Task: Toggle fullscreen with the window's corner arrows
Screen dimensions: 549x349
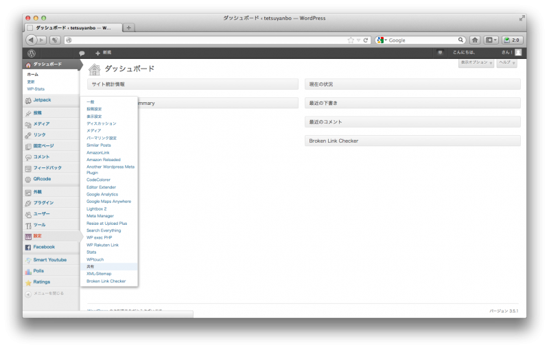Action: (522, 18)
